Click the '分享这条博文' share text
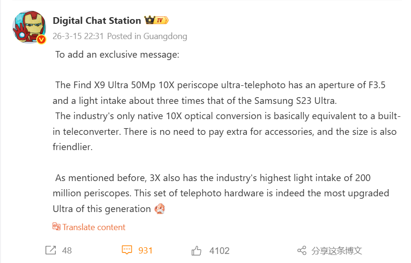This screenshot has width=411, height=263. click(x=337, y=251)
